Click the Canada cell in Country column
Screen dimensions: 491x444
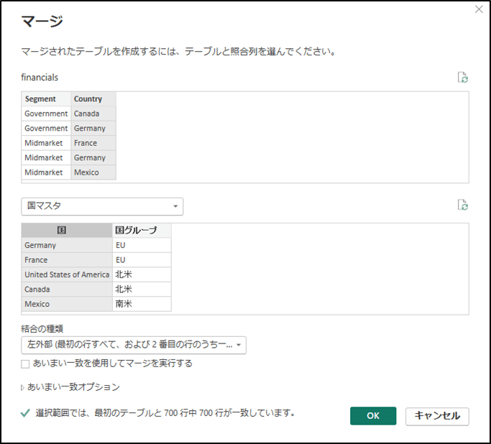pos(93,114)
